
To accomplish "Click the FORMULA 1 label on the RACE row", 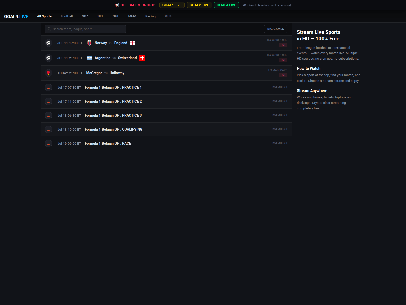I will (280, 143).
